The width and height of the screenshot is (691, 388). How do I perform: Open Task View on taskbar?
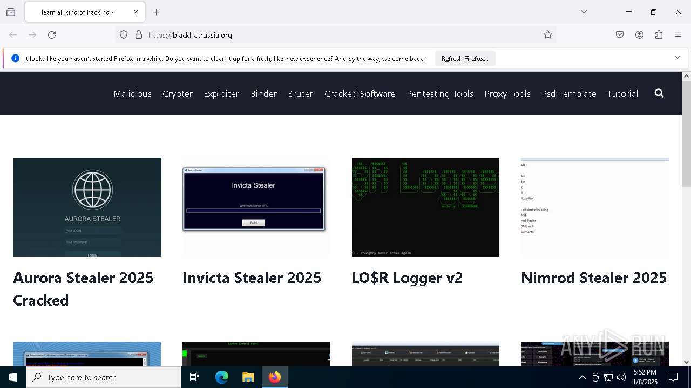pyautogui.click(x=194, y=377)
